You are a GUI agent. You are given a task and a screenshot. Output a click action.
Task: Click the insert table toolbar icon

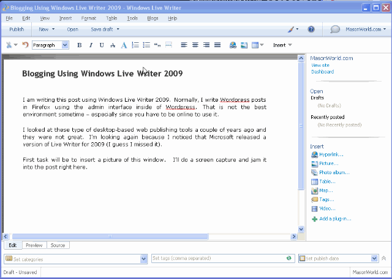(255, 45)
